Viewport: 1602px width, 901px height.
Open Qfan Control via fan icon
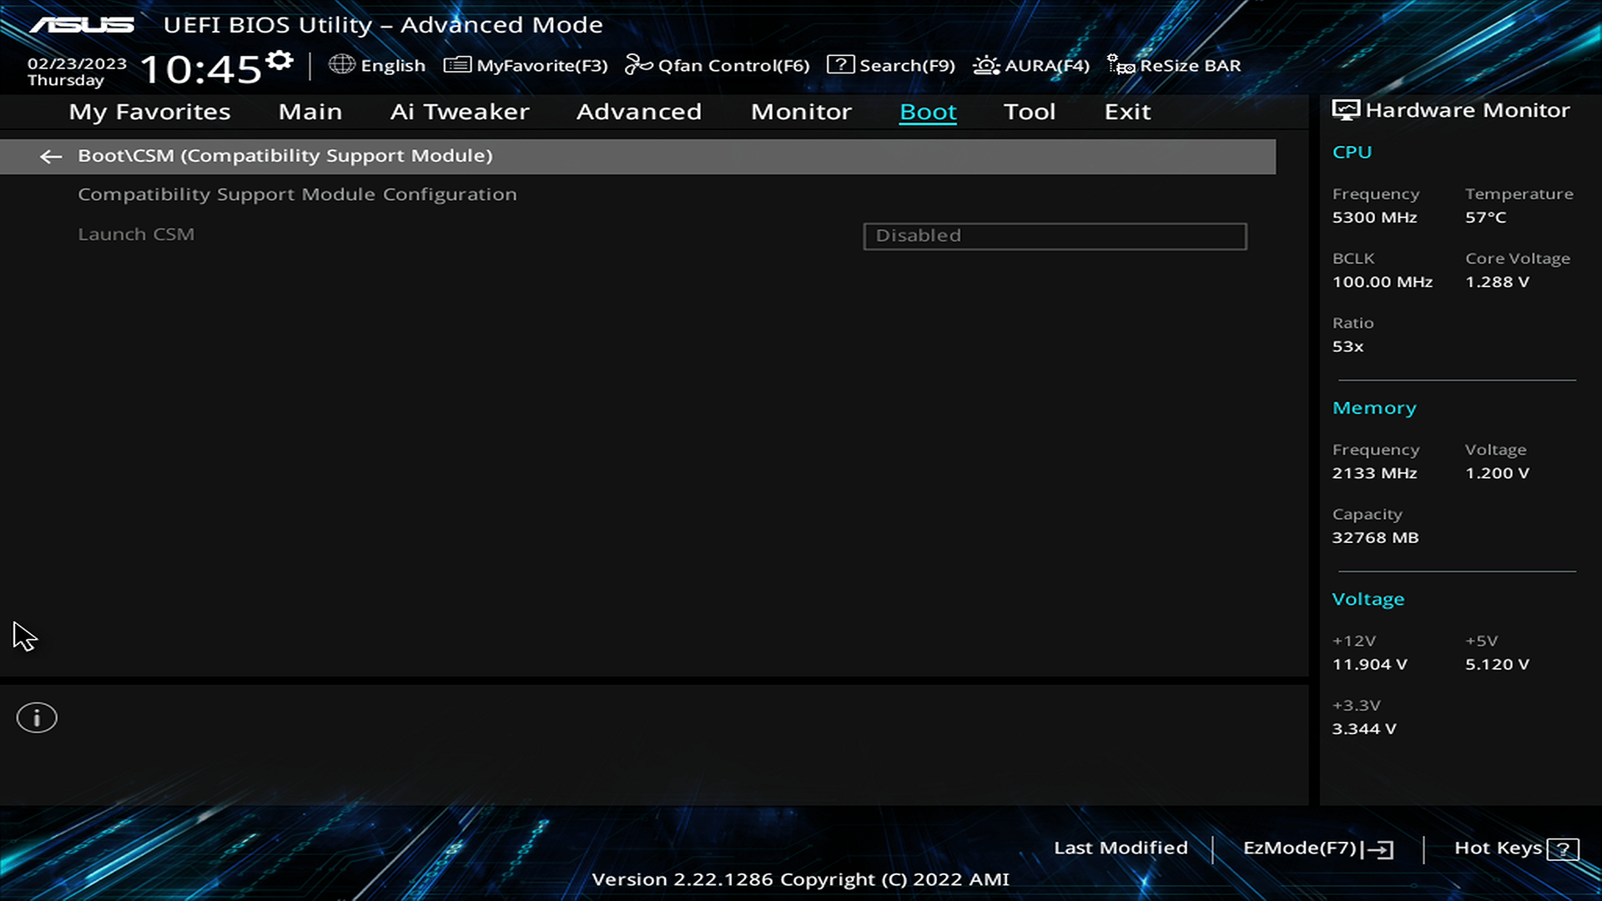[638, 64]
